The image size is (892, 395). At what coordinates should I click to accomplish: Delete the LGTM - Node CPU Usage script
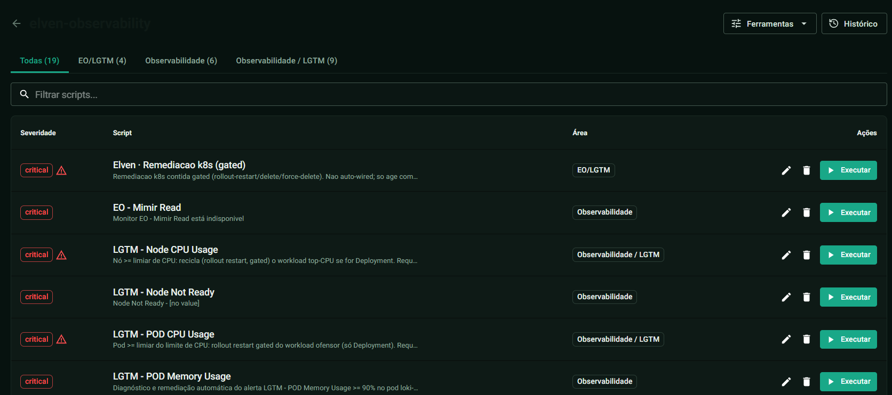[x=806, y=255]
